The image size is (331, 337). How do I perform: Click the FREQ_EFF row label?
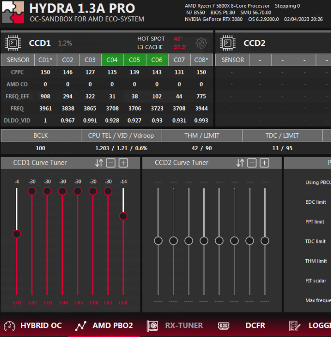(x=17, y=96)
